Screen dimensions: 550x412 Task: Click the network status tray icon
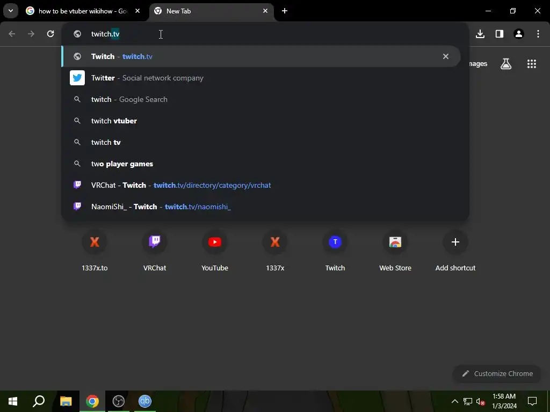click(x=468, y=401)
